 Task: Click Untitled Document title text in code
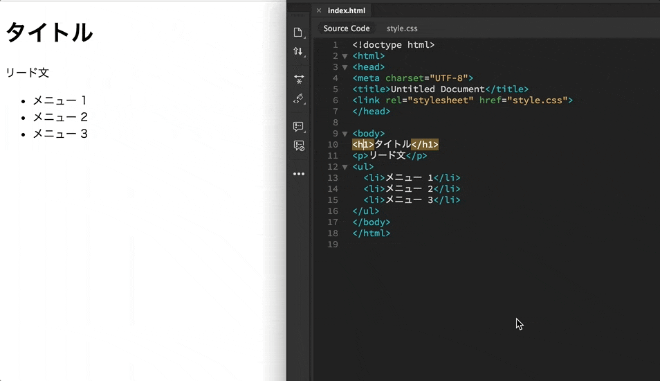pyautogui.click(x=438, y=89)
